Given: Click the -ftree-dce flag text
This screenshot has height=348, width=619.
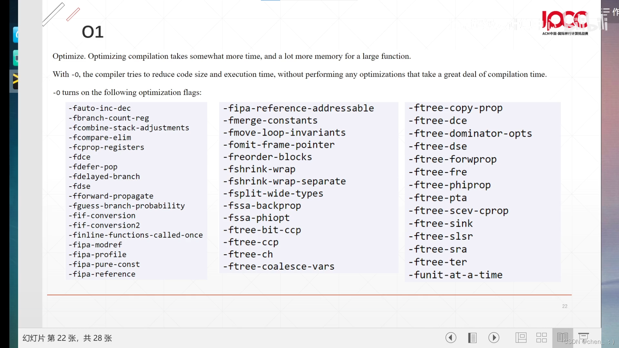Looking at the screenshot, I should 437,121.
